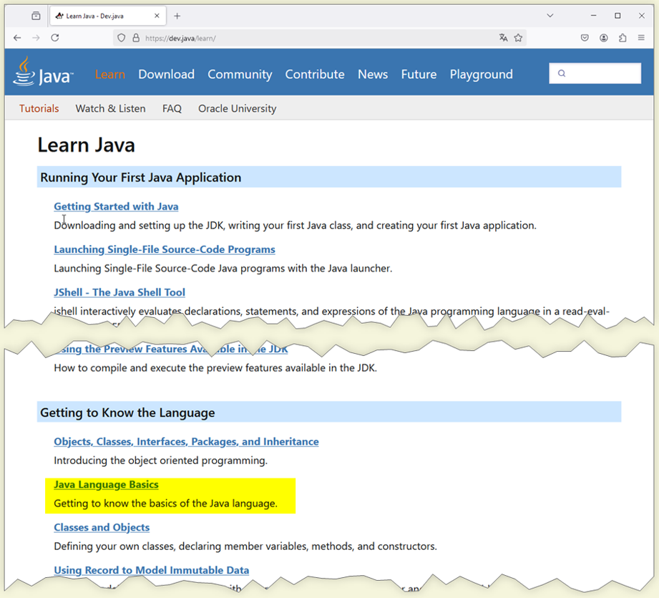Image resolution: width=659 pixels, height=598 pixels.
Task: Go to the Playground nav item
Action: pyautogui.click(x=481, y=74)
